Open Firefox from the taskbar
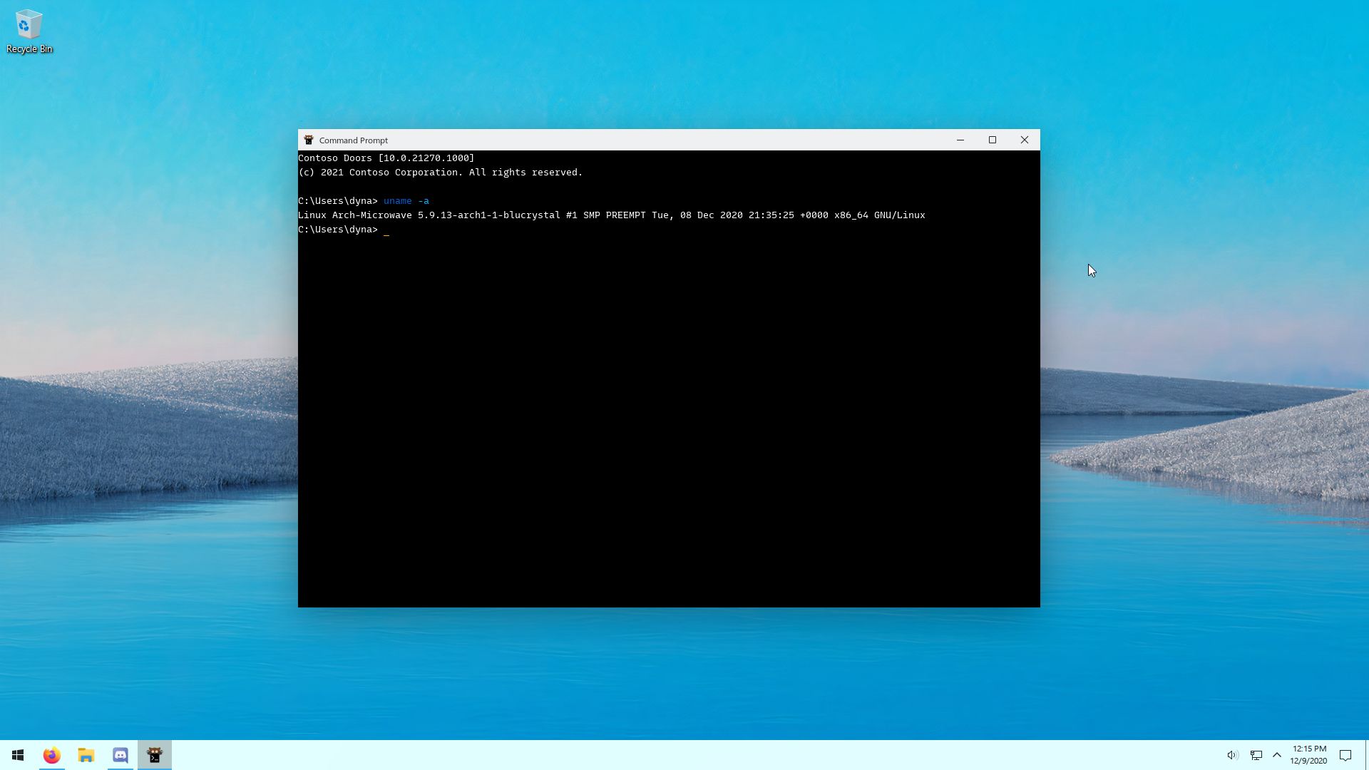This screenshot has width=1369, height=770. [x=51, y=755]
